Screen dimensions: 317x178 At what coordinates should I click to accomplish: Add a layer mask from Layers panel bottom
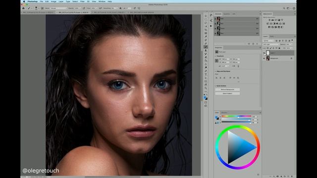[x=277, y=177]
